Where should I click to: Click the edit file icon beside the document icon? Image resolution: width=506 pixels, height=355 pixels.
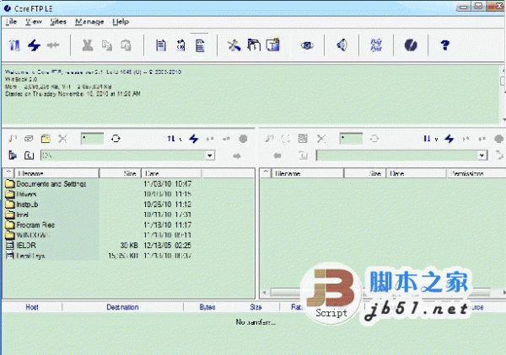[x=180, y=45]
